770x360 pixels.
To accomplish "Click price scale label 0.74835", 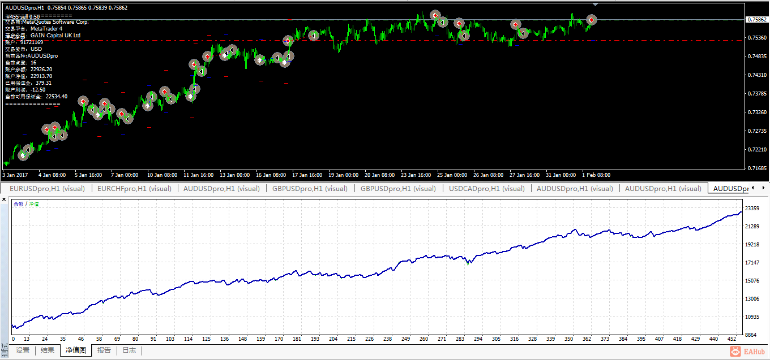I will [758, 57].
